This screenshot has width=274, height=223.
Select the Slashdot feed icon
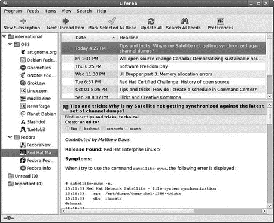(x=23, y=122)
